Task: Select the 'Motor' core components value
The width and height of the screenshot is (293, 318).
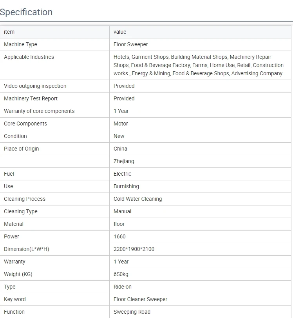Action: click(121, 124)
